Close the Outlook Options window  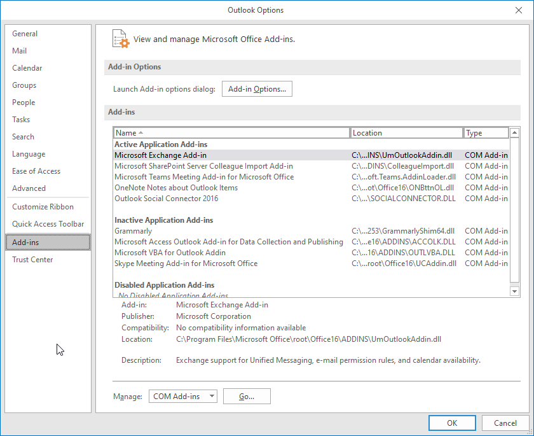point(518,10)
